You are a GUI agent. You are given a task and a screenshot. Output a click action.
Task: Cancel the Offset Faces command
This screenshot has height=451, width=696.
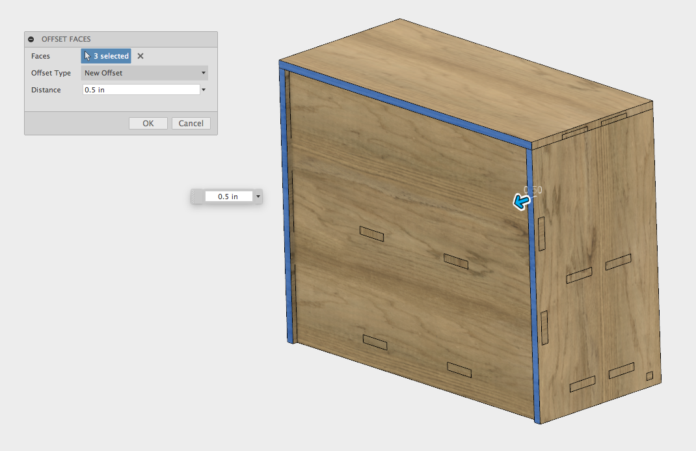tap(191, 123)
